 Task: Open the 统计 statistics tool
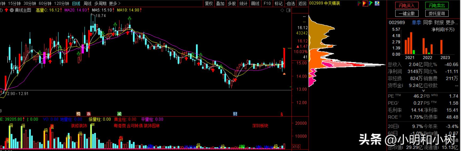(243, 3)
